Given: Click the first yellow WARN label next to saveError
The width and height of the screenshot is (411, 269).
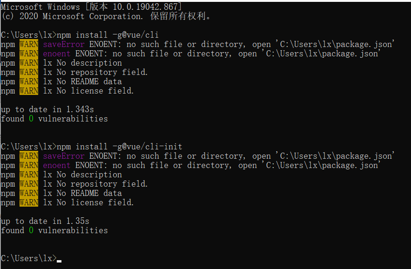Looking at the screenshot, I should (29, 44).
